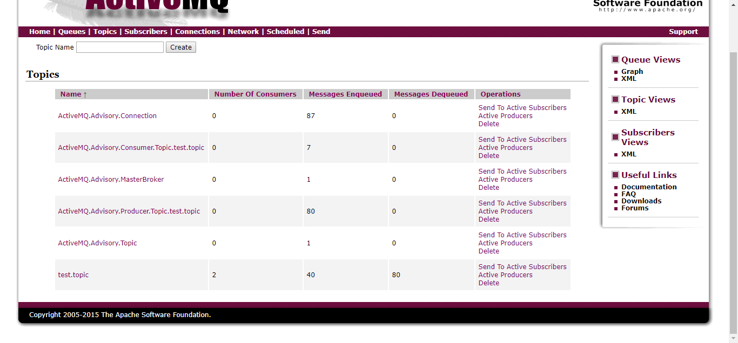View Active Producers for MasterBroker topic
The height and width of the screenshot is (343, 738).
pyautogui.click(x=506, y=180)
